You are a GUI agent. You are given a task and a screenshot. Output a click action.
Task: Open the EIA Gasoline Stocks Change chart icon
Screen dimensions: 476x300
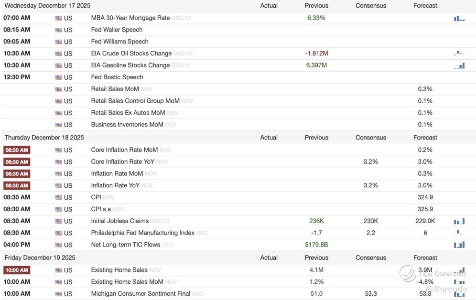459,65
